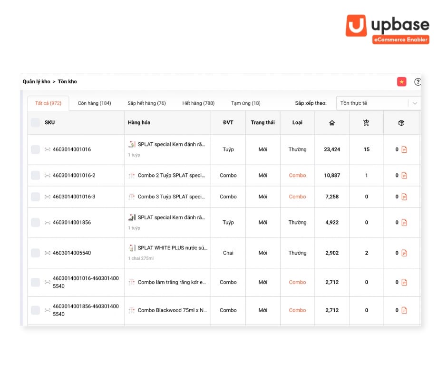Check the box for Combo làm trắng răng row
The height and width of the screenshot is (375, 447).
tap(35, 282)
